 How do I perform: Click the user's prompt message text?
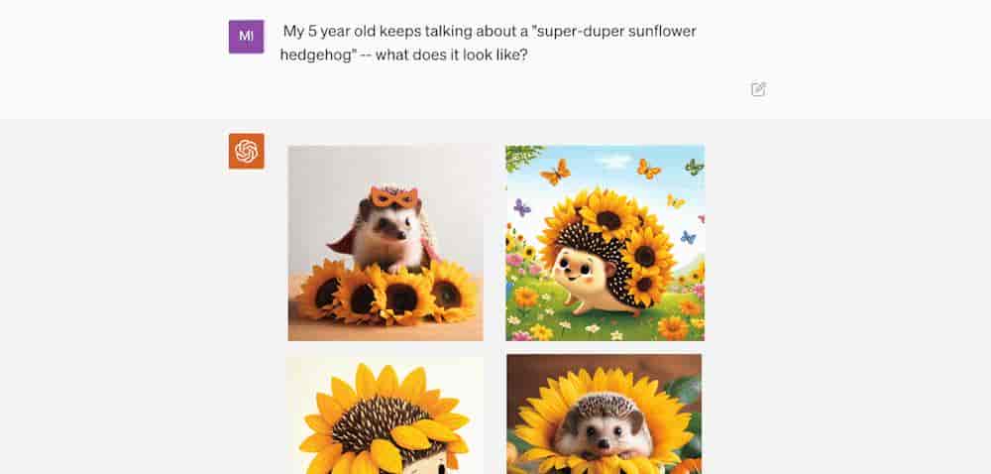[x=488, y=43]
